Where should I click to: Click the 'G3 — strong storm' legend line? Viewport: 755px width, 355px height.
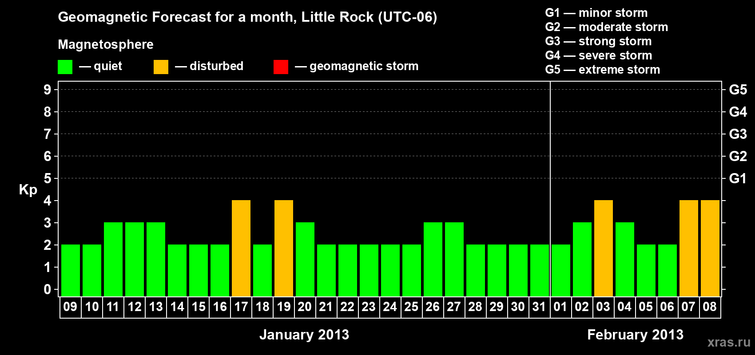(x=598, y=41)
